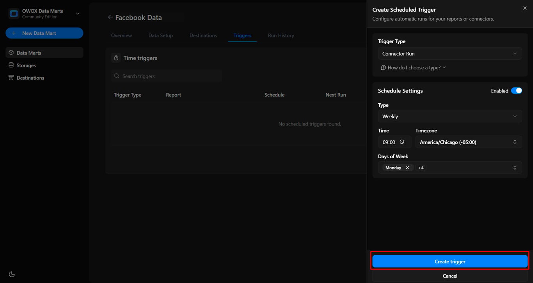Toggle dark mode with the moon icon
This screenshot has width=533, height=283.
(x=12, y=274)
